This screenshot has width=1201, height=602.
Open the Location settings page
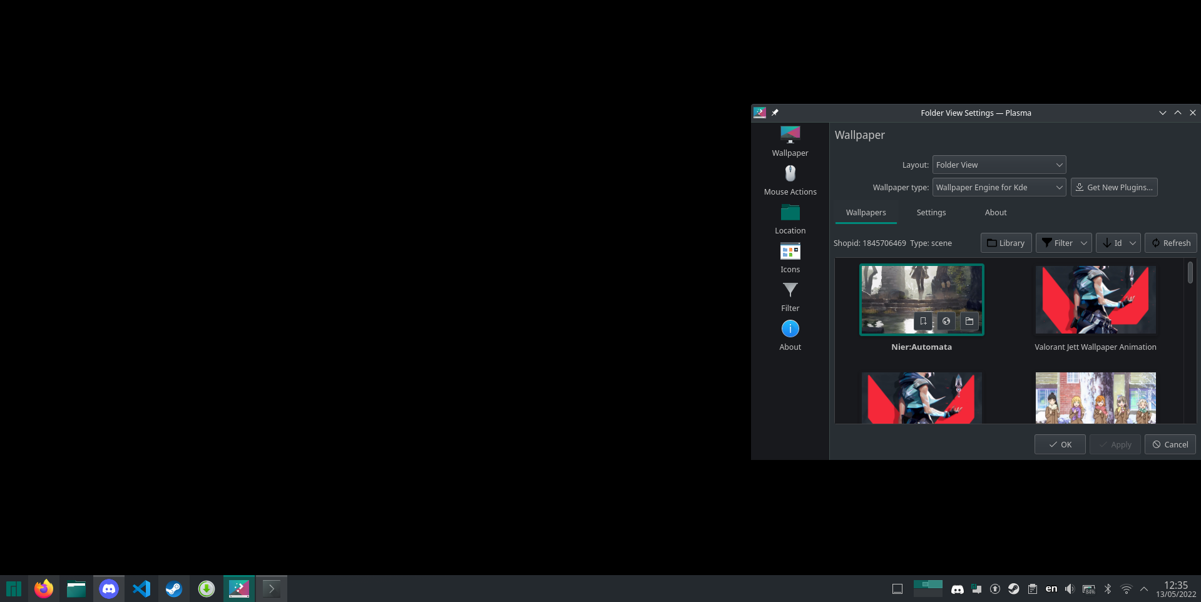[790, 219]
